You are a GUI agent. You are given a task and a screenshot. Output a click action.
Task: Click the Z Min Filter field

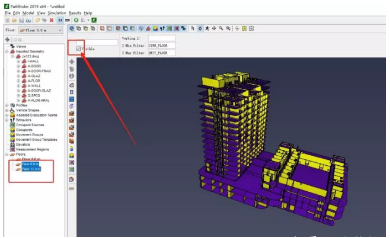161,46
